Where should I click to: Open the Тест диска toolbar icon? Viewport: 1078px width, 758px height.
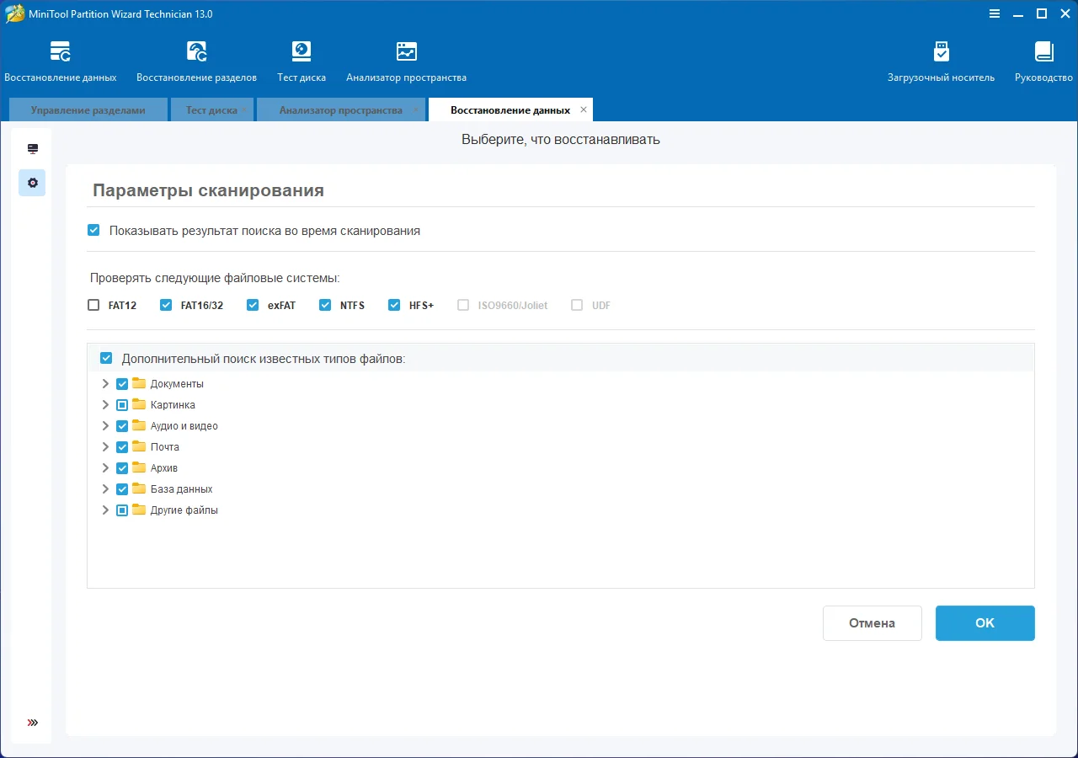(x=302, y=52)
